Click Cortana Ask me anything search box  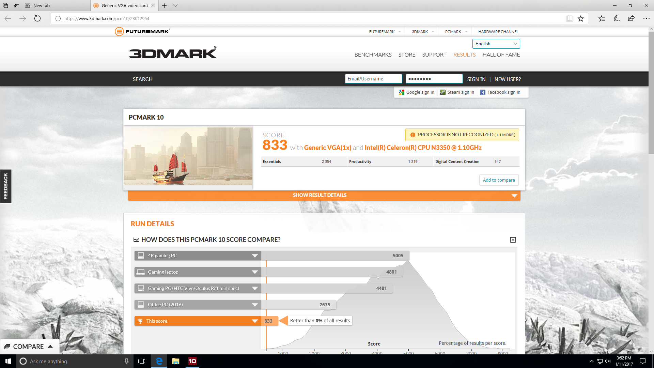pos(74,361)
